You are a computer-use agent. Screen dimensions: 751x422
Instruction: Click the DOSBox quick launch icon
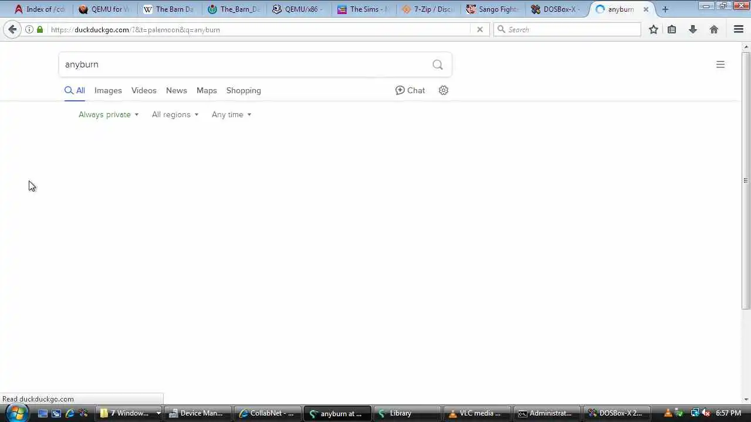[83, 413]
